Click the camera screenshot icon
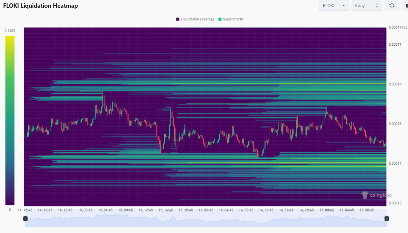 tap(405, 6)
